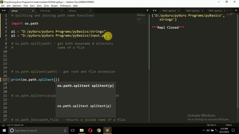
Task: Open File Explorer from the taskbar
Action: tap(82, 130)
